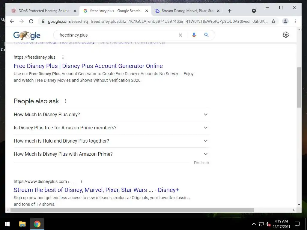The image size is (307, 230).
Task: Open the muted volume tray icon
Action: tap(268, 224)
